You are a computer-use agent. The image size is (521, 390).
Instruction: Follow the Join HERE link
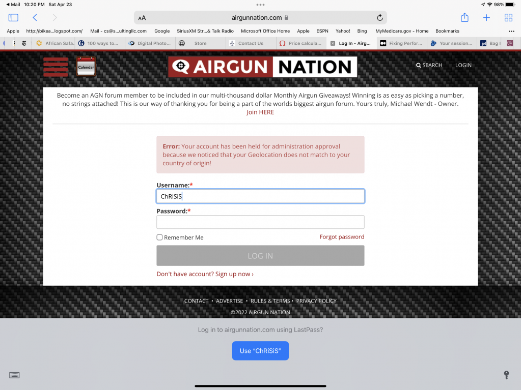(260, 112)
